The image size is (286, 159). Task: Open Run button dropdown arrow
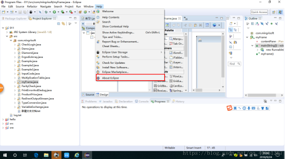click(58, 12)
